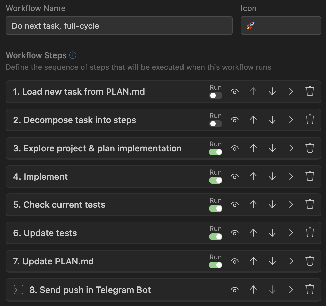Enable Run on 'Load new task from PLAN.md'
The width and height of the screenshot is (326, 306).
216,96
